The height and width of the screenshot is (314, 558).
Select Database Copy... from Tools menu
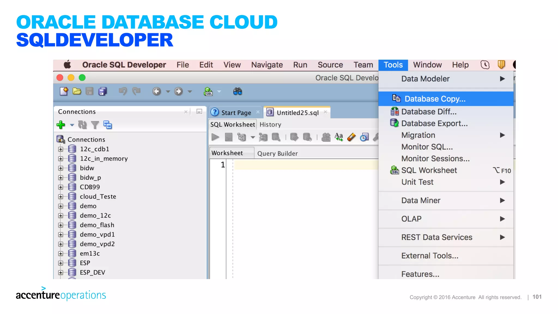pyautogui.click(x=446, y=99)
